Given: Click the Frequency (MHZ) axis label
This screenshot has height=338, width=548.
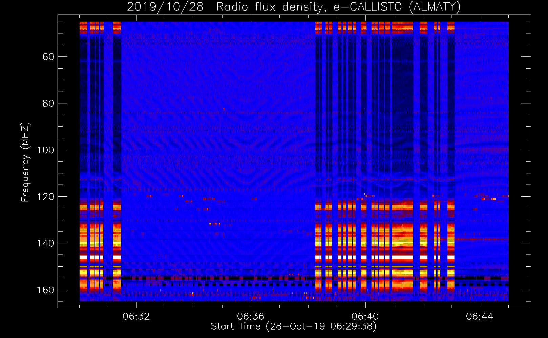Looking at the screenshot, I should [25, 162].
